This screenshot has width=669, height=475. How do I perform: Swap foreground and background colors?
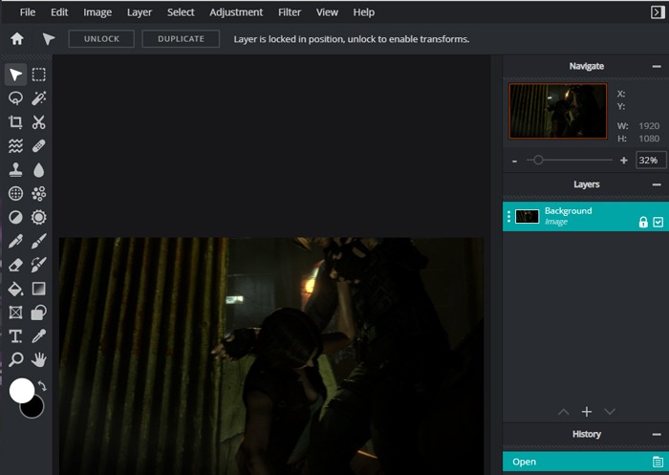42,386
